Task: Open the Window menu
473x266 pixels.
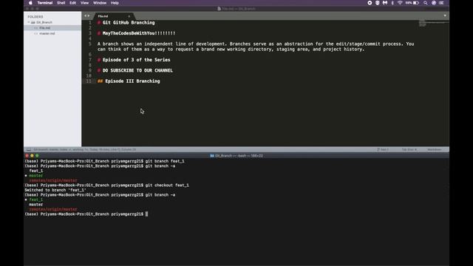Action: pos(100,3)
